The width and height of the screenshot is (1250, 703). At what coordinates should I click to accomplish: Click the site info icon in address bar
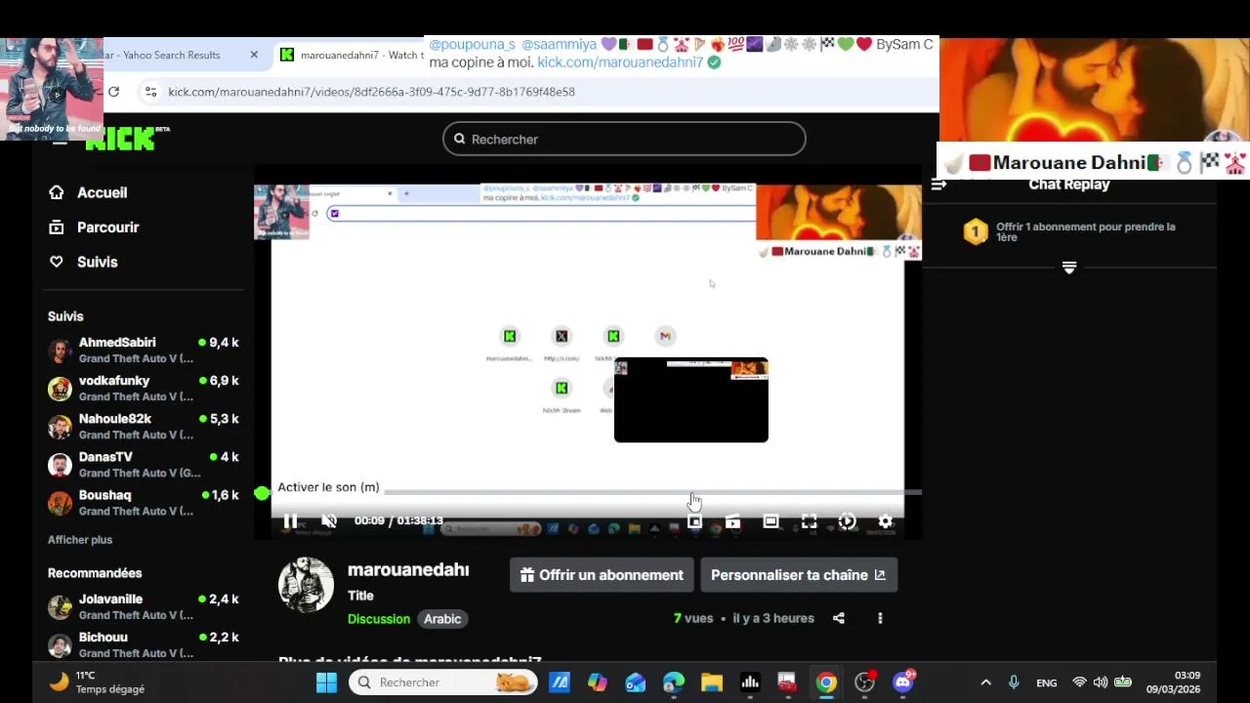click(x=150, y=92)
